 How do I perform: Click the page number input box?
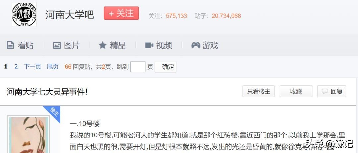click(138, 67)
